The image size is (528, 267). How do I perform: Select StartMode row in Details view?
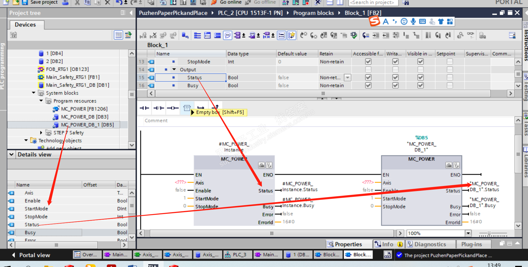(67, 209)
